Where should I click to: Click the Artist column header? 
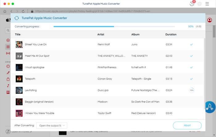tap(101, 35)
